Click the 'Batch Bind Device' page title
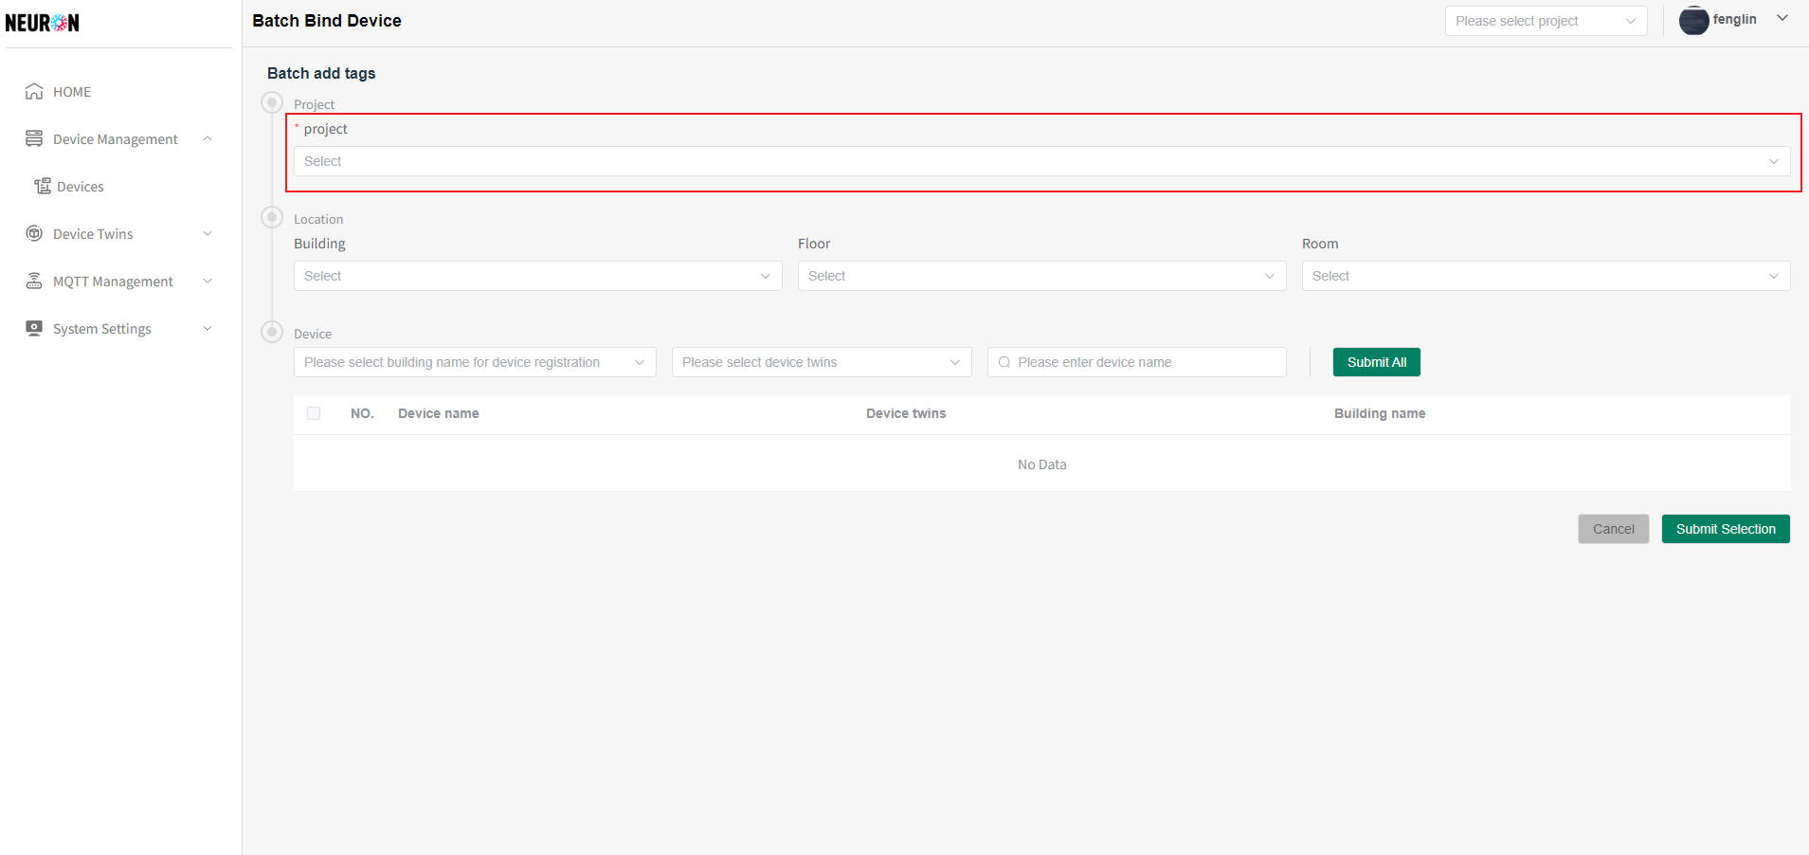This screenshot has height=855, width=1809. pos(327,21)
